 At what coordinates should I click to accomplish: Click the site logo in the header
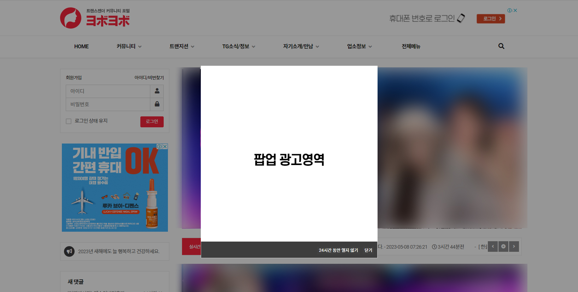pyautogui.click(x=95, y=18)
